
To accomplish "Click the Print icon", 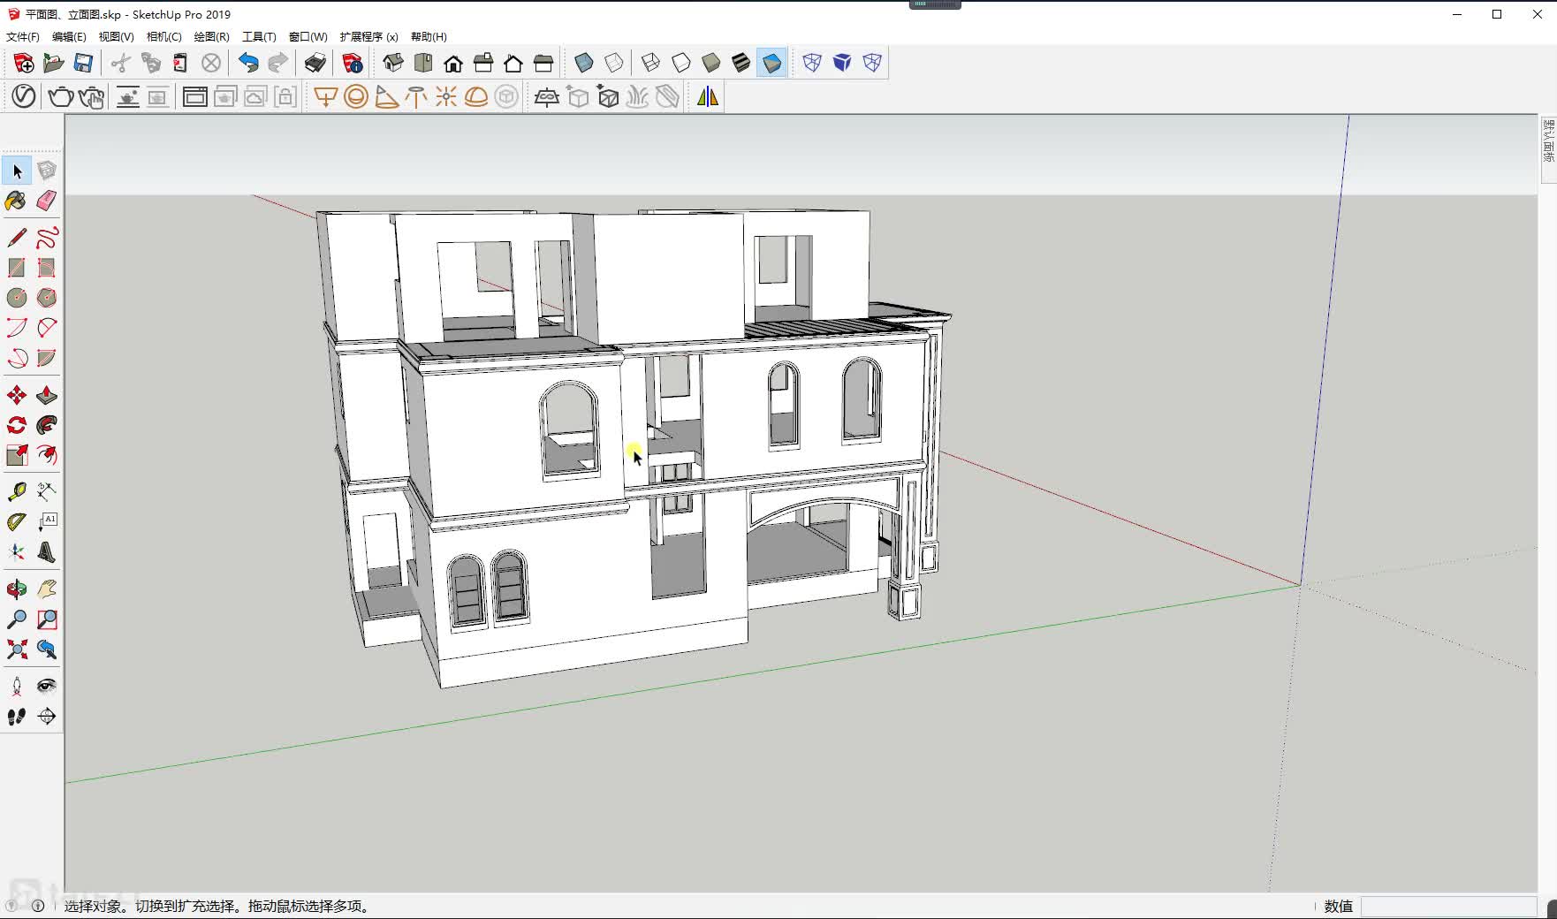I will (x=315, y=63).
